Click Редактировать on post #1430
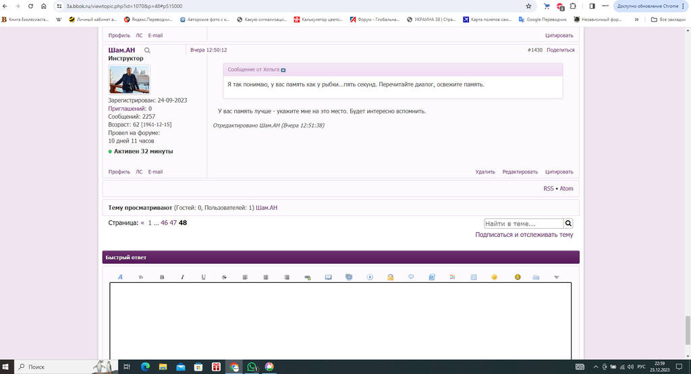Screen dimensions: 691x374 coord(520,172)
